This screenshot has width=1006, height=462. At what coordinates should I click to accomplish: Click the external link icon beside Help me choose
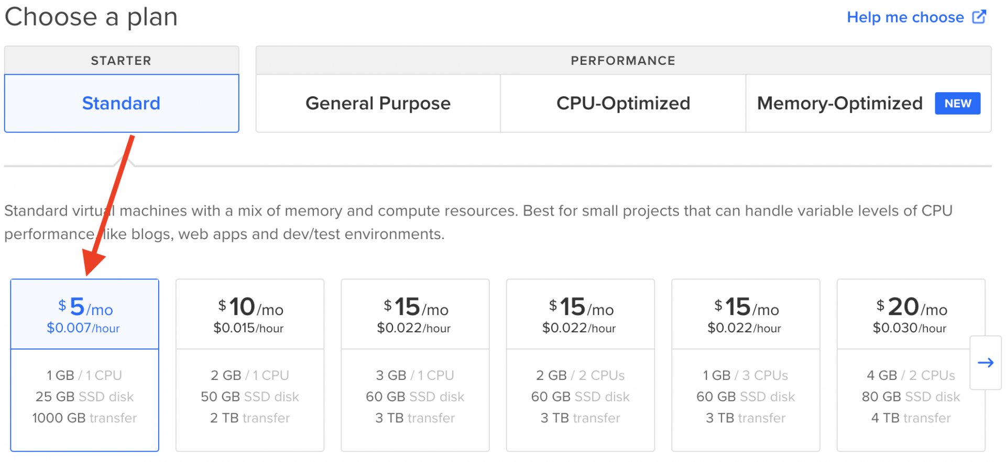979,17
